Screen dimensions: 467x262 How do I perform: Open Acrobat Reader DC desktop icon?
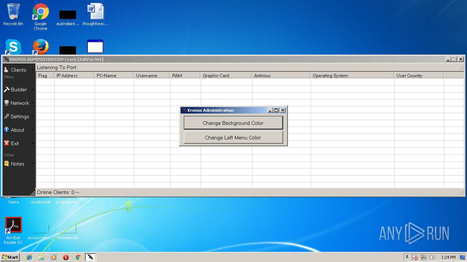tap(13, 231)
